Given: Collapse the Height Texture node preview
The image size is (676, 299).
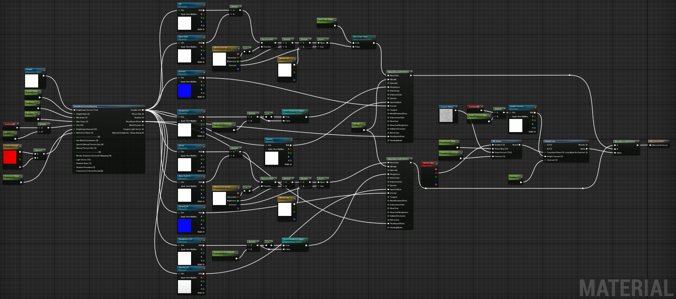Looking at the screenshot, I should click(535, 107).
